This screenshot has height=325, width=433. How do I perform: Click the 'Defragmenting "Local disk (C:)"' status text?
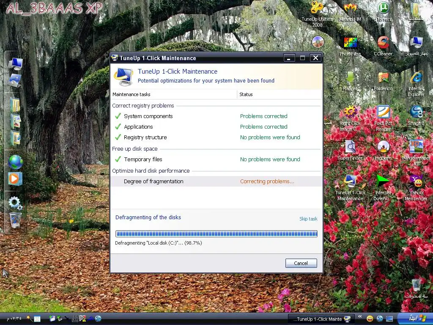[158, 243]
